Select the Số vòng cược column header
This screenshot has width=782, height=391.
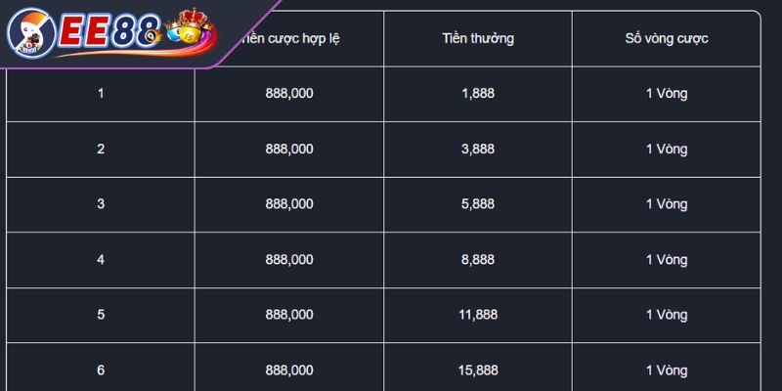[667, 38]
